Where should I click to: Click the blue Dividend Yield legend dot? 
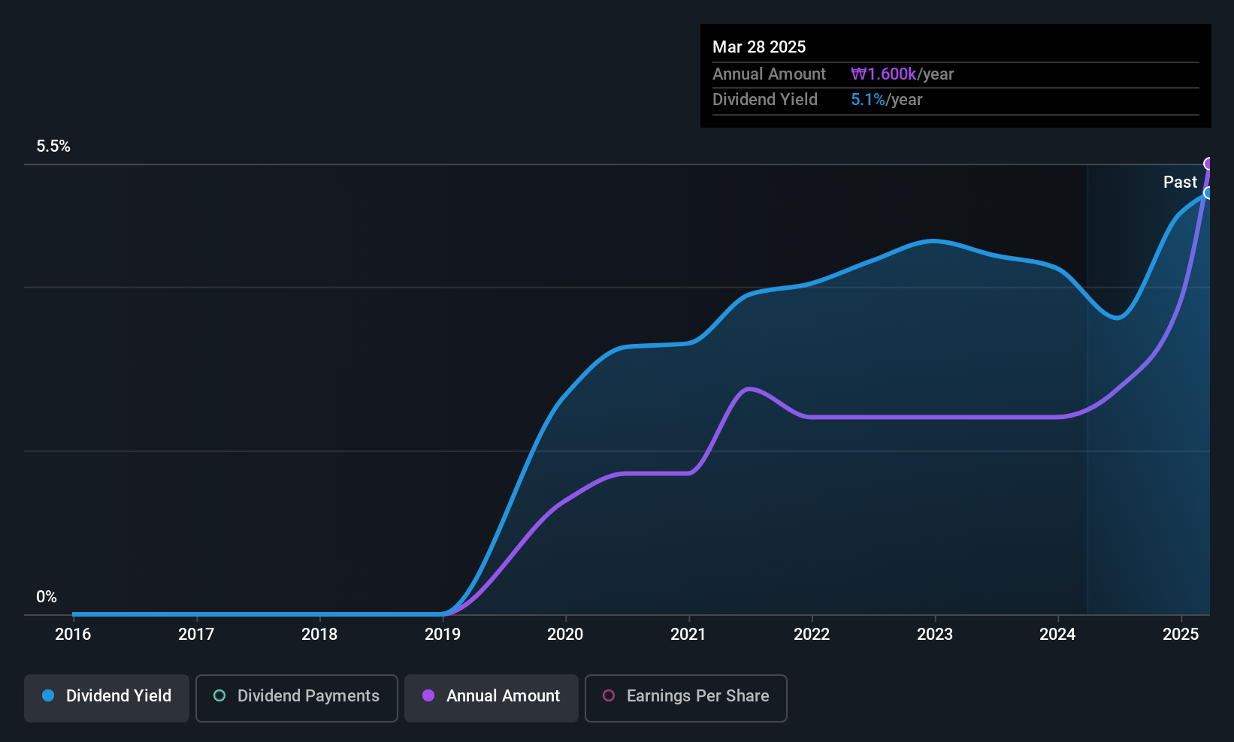click(x=48, y=695)
